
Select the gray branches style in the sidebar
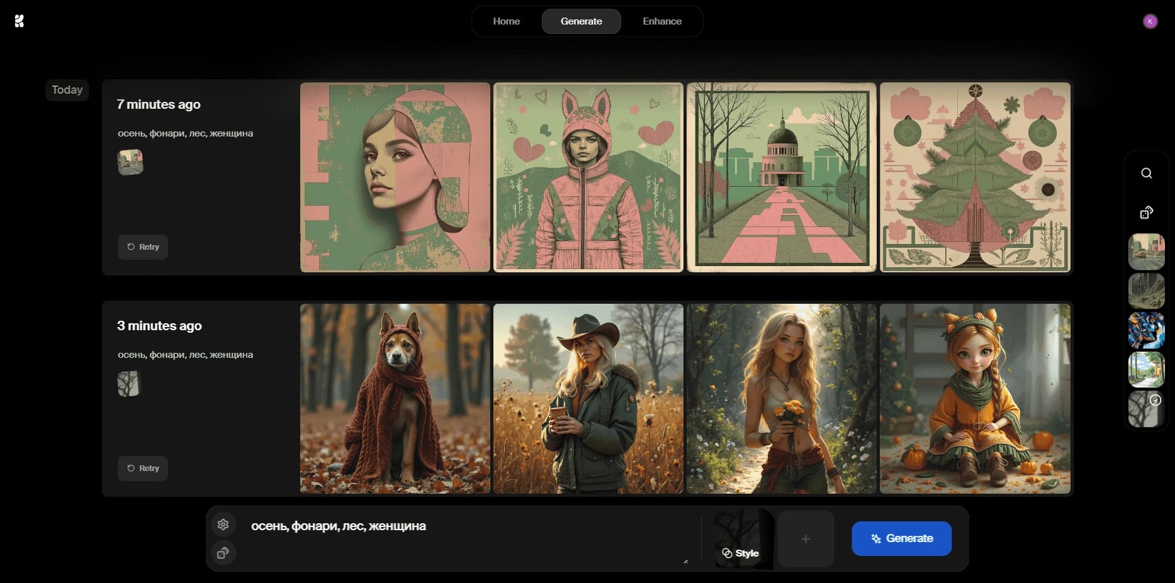(1145, 410)
